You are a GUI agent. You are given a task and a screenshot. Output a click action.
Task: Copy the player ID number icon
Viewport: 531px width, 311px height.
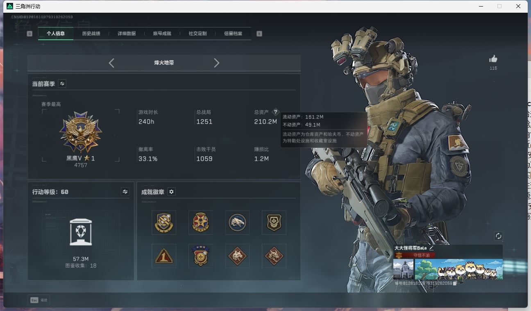pyautogui.click(x=455, y=283)
